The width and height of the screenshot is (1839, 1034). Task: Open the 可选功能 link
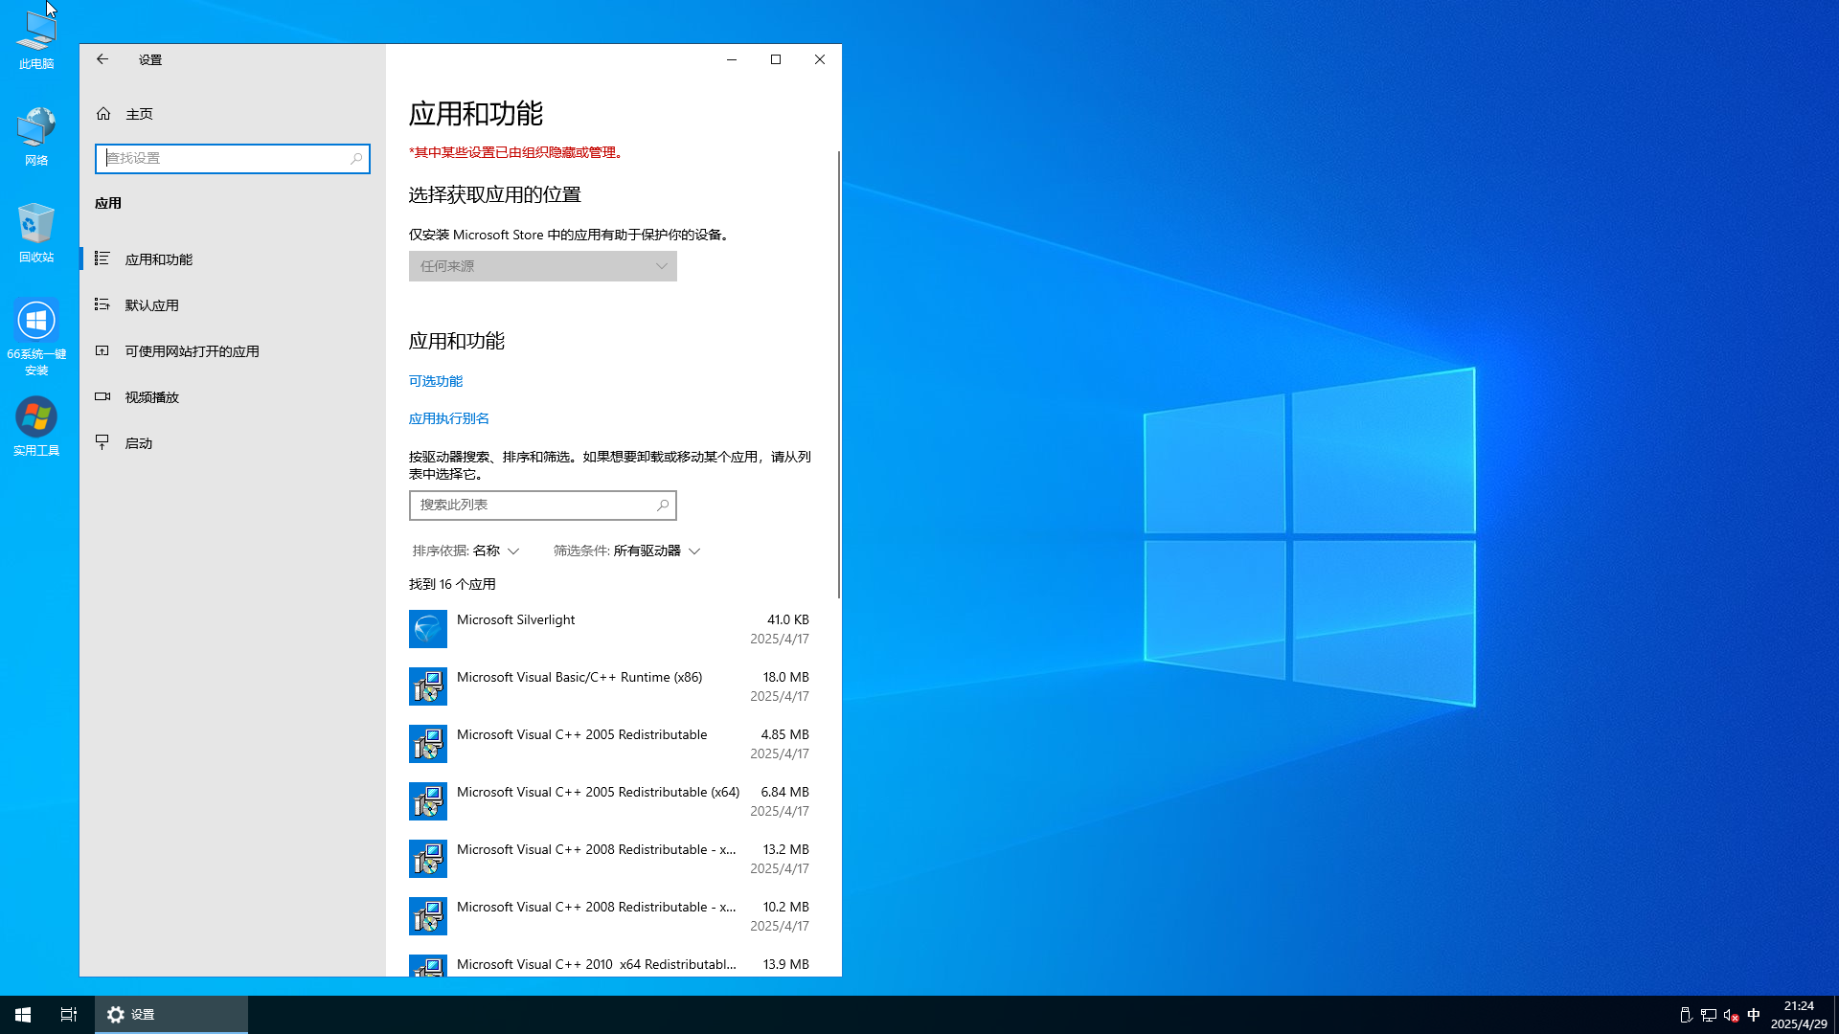pyautogui.click(x=436, y=381)
